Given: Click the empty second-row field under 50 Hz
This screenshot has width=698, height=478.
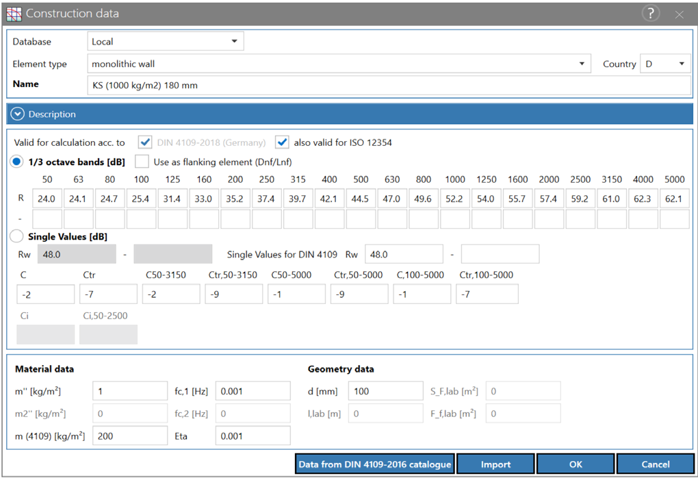Looking at the screenshot, I should 47,219.
